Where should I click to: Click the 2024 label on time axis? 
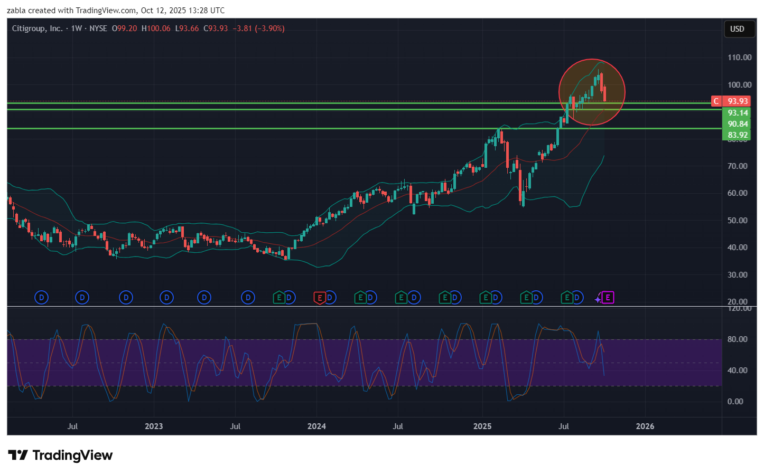(316, 426)
